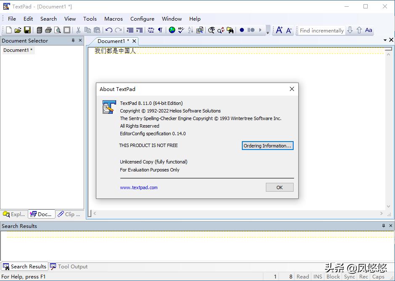Click the increase indent icon

pyautogui.click(x=139, y=30)
